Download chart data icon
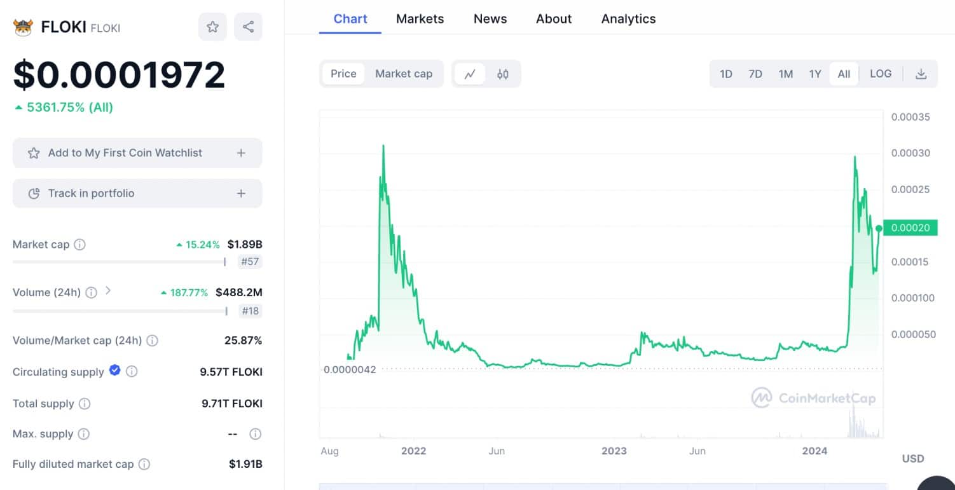 [x=921, y=74]
